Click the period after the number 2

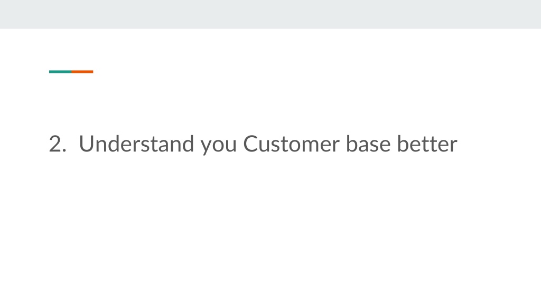click(64, 151)
